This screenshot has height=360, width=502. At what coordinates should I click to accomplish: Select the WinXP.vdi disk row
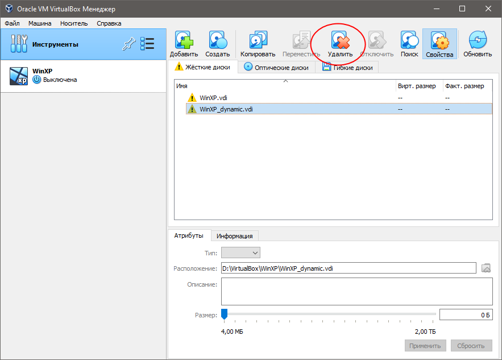point(339,97)
